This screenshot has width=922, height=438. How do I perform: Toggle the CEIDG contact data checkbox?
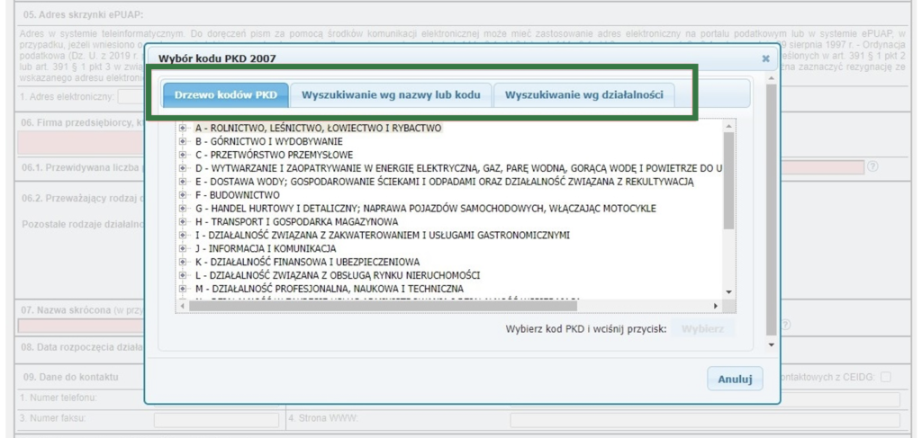pos(886,378)
